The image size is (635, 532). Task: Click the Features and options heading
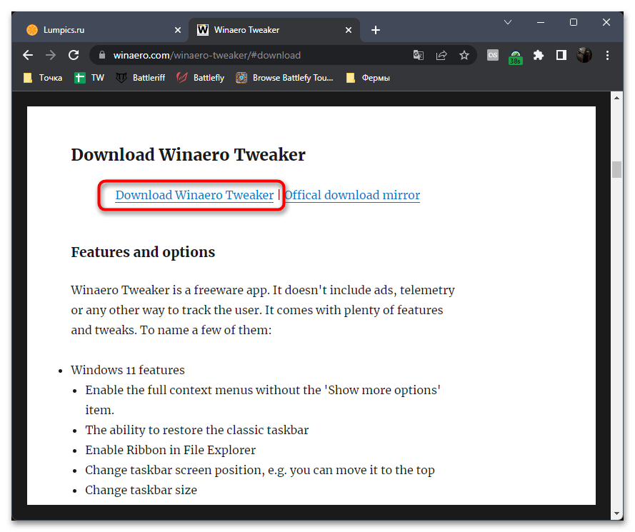[143, 252]
